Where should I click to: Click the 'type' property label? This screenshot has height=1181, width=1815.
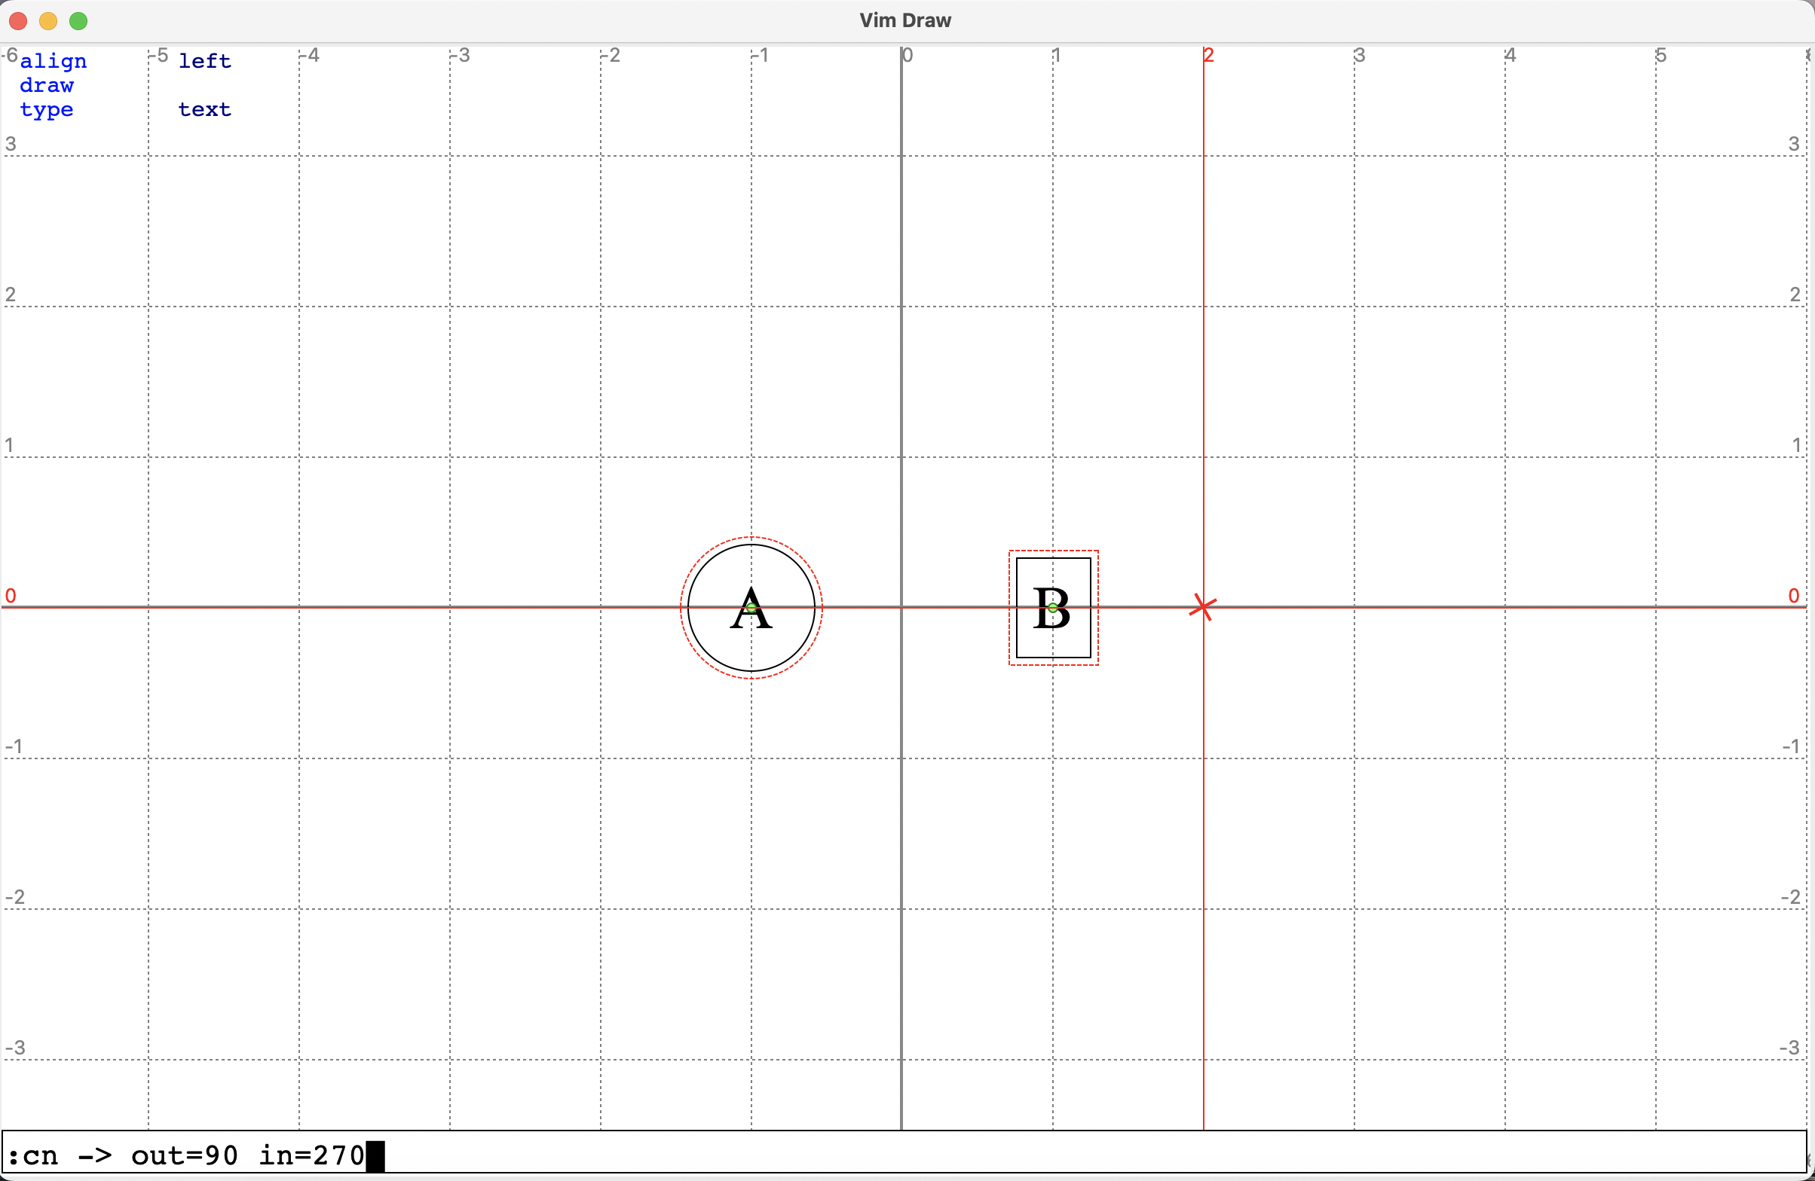(x=47, y=110)
